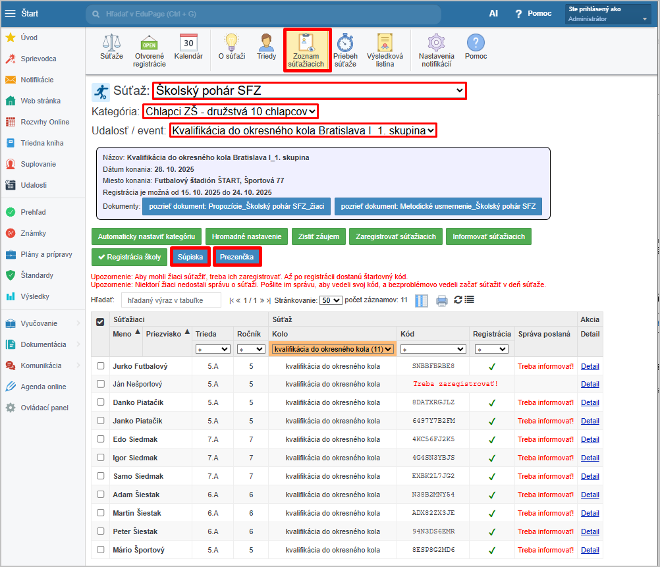Expand the Kategória dropdown
Image resolution: width=660 pixels, height=567 pixels.
(x=230, y=111)
